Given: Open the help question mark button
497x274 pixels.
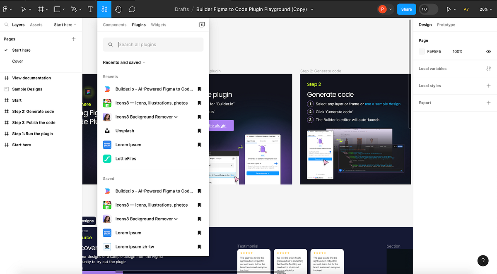Looking at the screenshot, I should pyautogui.click(x=483, y=260).
